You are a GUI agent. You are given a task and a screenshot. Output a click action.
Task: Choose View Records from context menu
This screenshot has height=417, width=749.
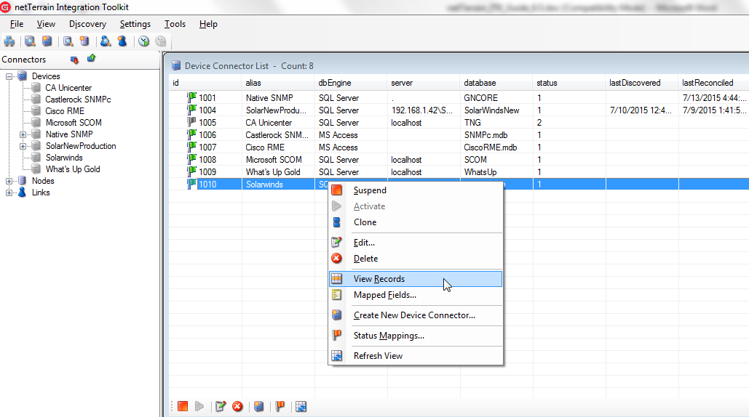379,279
